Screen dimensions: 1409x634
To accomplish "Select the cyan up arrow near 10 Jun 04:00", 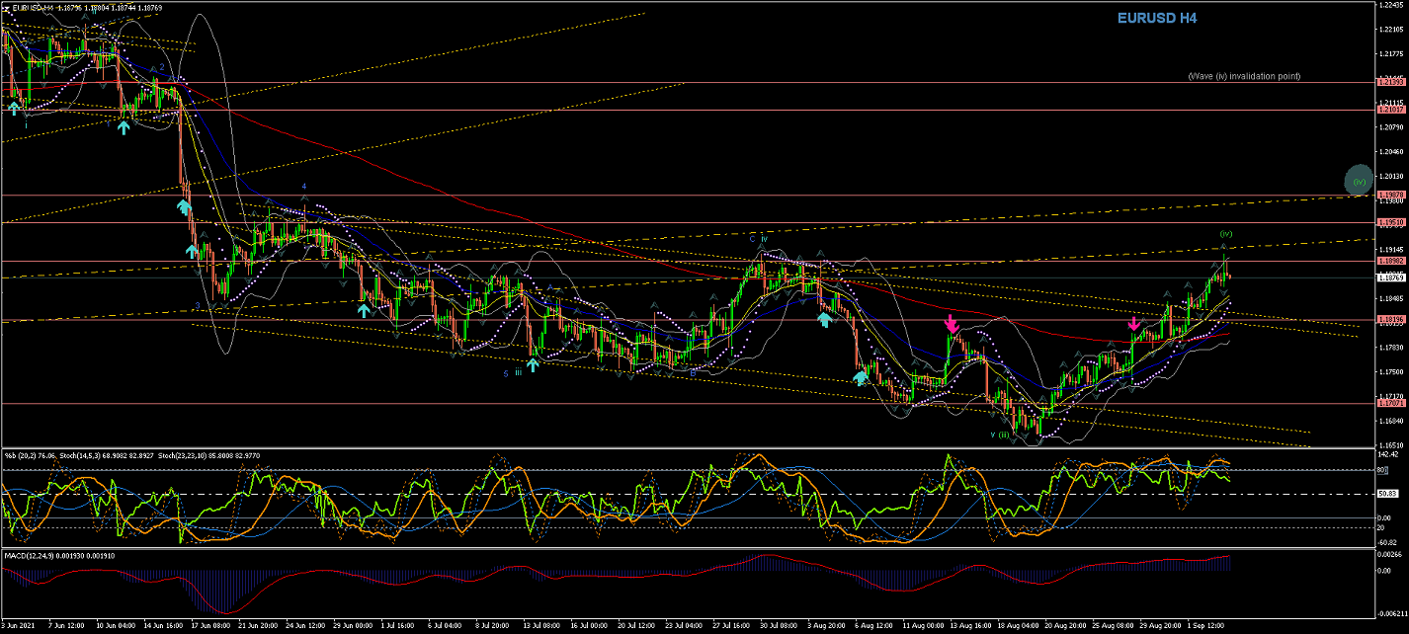I will (124, 126).
